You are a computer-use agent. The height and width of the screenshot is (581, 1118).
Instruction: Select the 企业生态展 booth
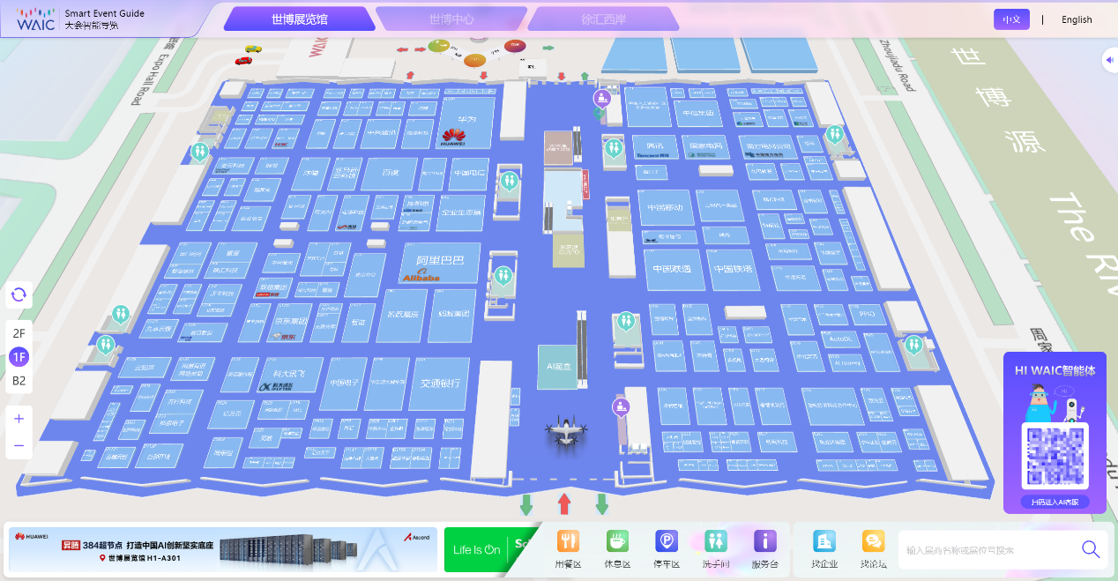[462, 212]
